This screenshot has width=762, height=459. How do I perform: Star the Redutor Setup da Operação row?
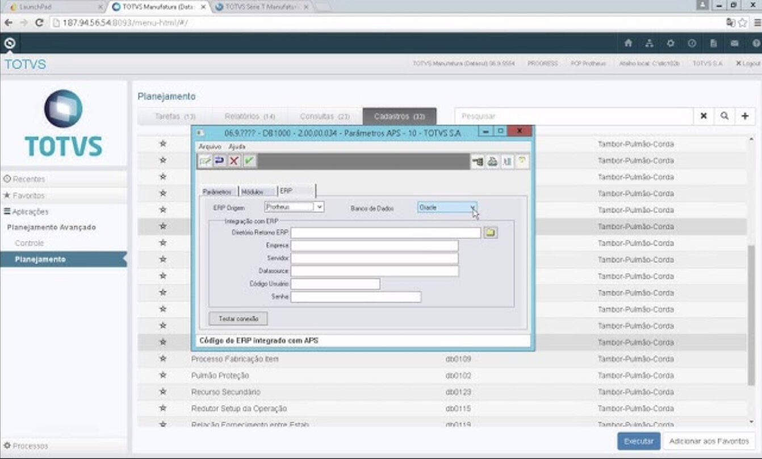coord(163,408)
